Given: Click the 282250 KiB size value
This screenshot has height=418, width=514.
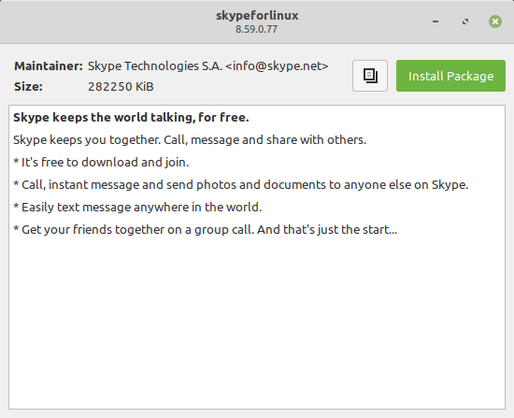Looking at the screenshot, I should tap(121, 87).
